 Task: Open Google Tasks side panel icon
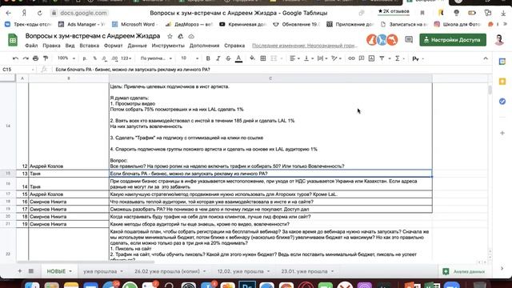pos(502,102)
